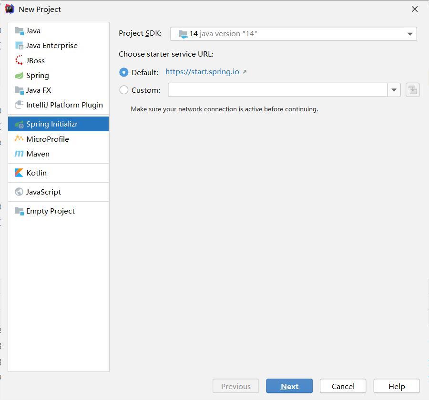Click the Maven m icon

coord(19,154)
